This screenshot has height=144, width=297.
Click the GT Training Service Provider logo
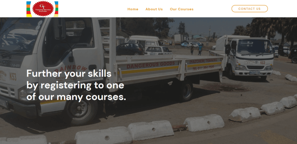42,9
